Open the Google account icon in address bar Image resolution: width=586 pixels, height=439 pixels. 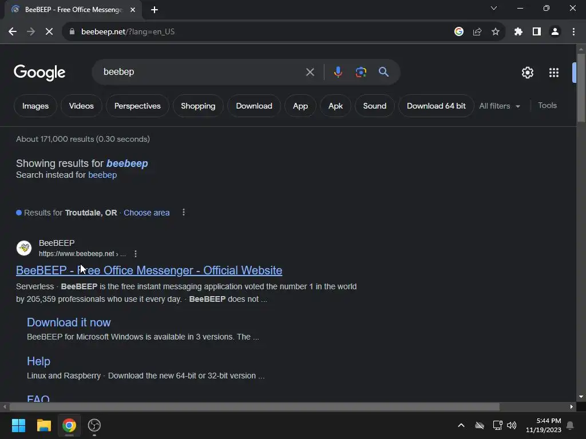click(x=459, y=32)
